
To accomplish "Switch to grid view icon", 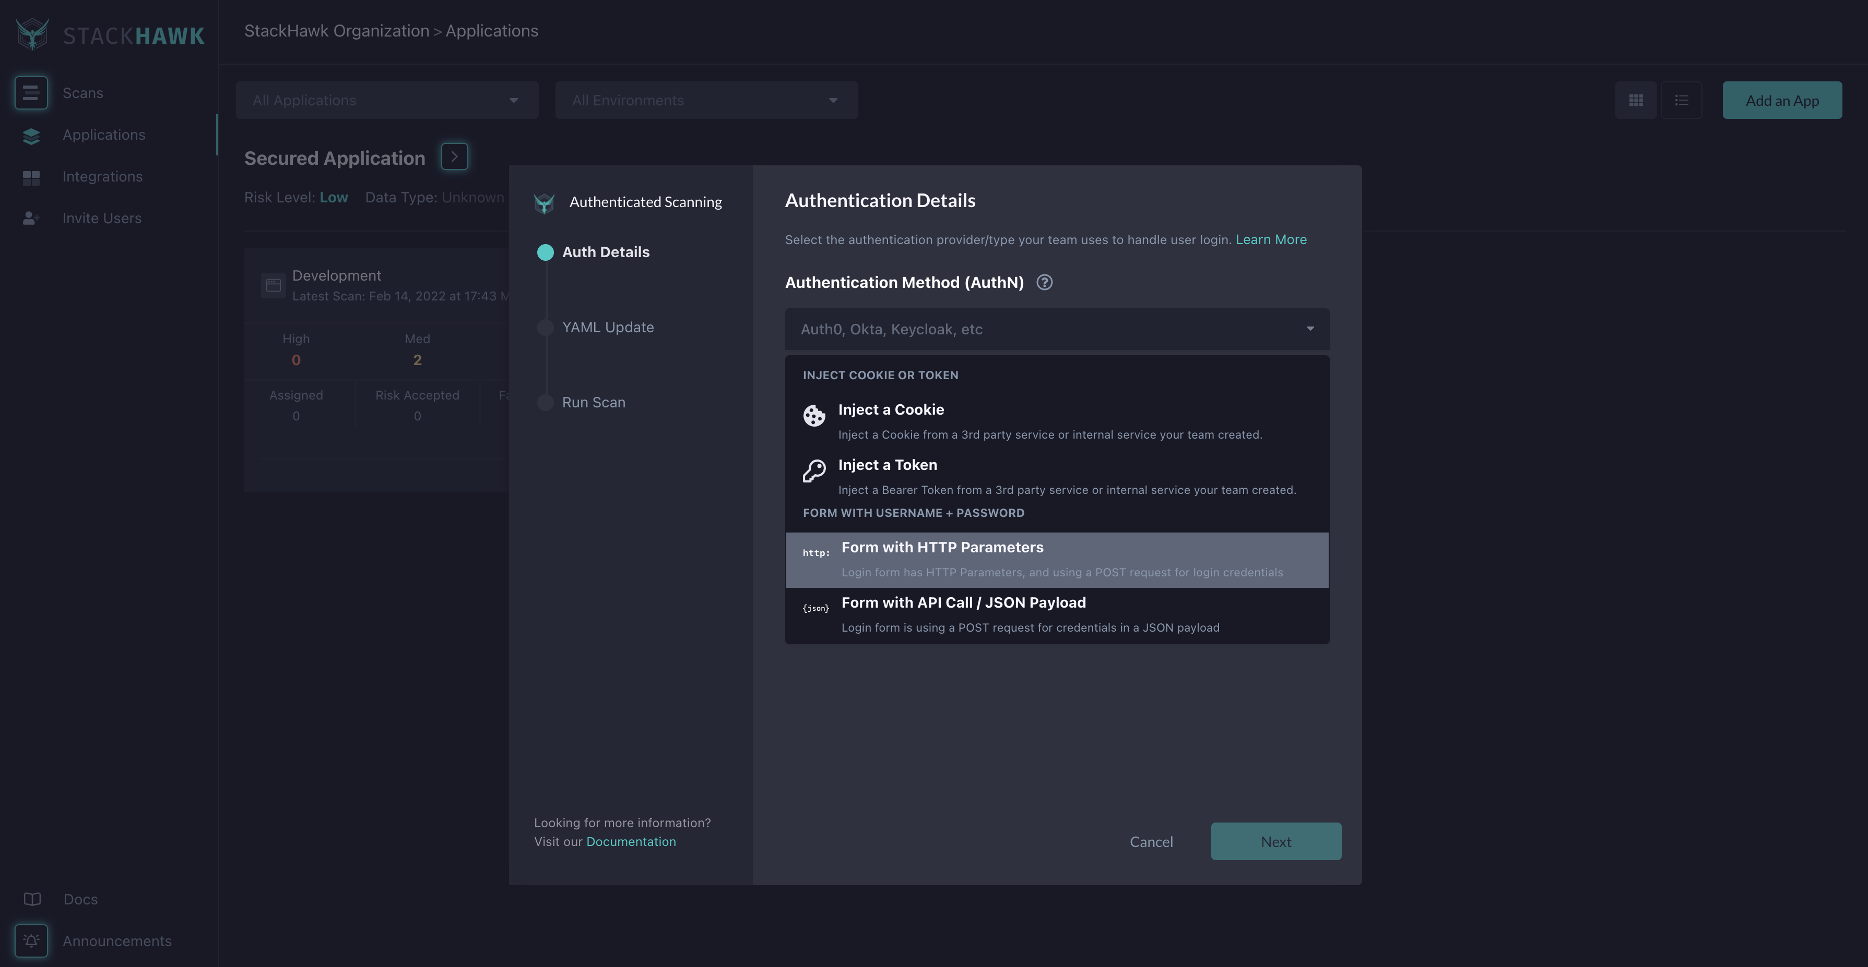I will tap(1636, 100).
